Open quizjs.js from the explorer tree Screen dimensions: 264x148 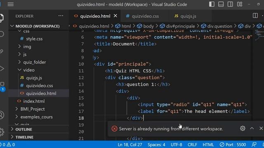34,78
